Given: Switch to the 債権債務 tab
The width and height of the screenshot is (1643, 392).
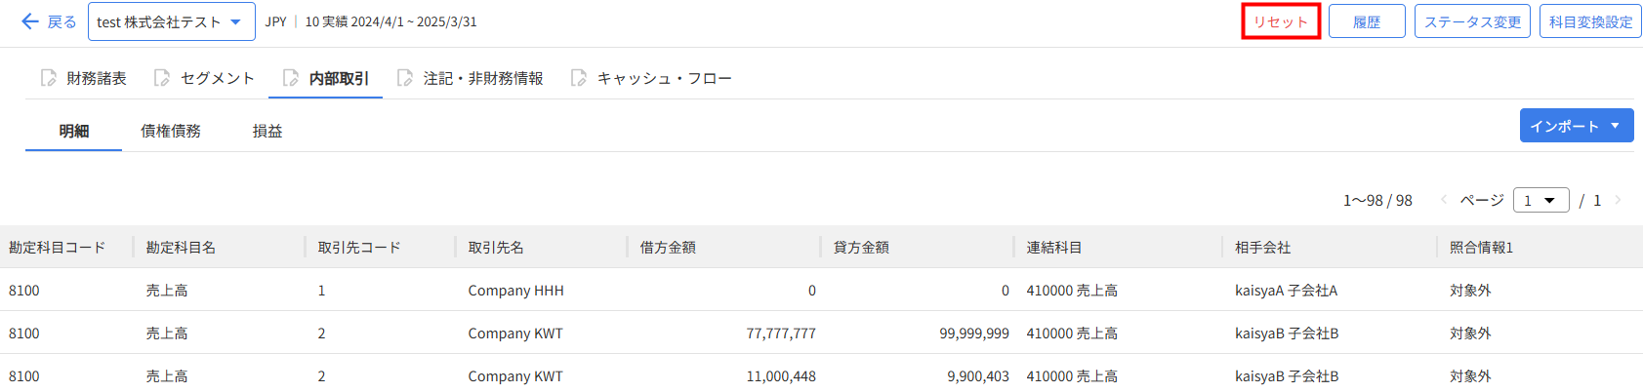Looking at the screenshot, I should 171,131.
